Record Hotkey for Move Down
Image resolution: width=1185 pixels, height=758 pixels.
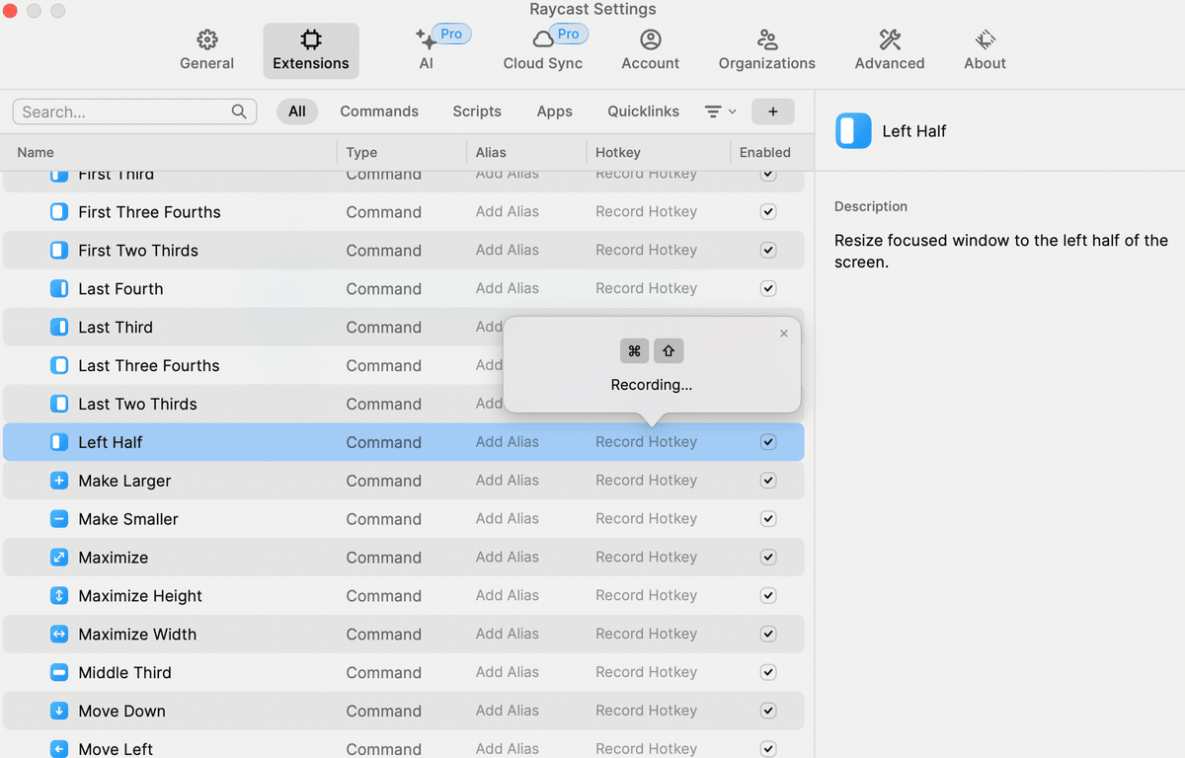point(646,711)
